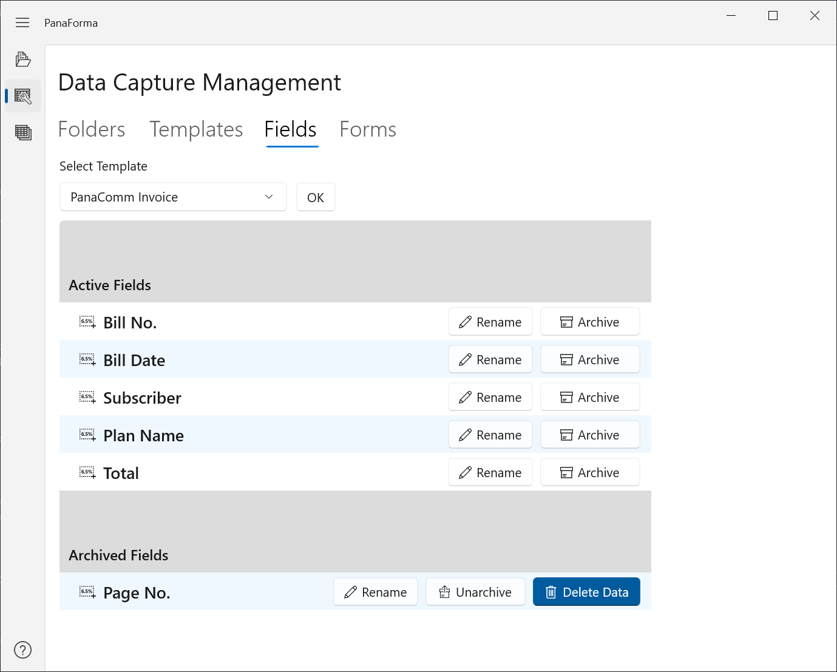This screenshot has height=672, width=837.
Task: Expand the PanaComm Invoice template dropdown
Action: (173, 197)
